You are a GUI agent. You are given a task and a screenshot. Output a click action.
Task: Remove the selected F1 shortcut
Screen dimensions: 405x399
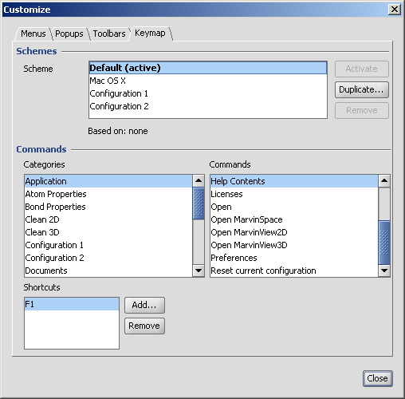[x=144, y=326]
